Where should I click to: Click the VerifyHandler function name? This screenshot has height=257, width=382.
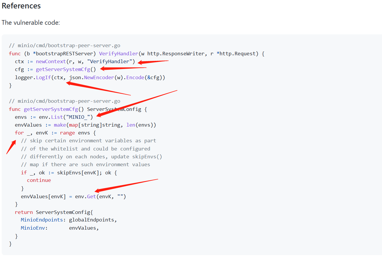tap(118, 54)
